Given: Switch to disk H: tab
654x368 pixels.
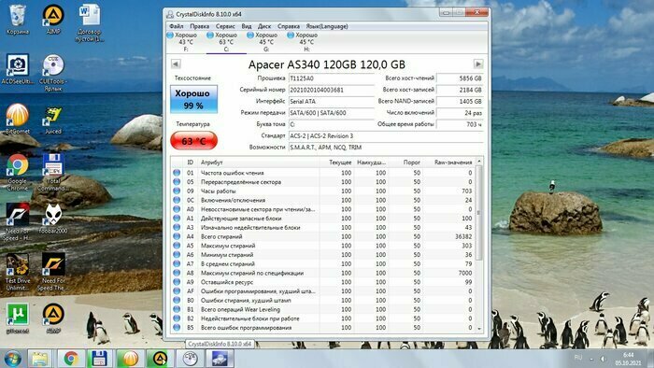Looking at the screenshot, I should click(306, 42).
